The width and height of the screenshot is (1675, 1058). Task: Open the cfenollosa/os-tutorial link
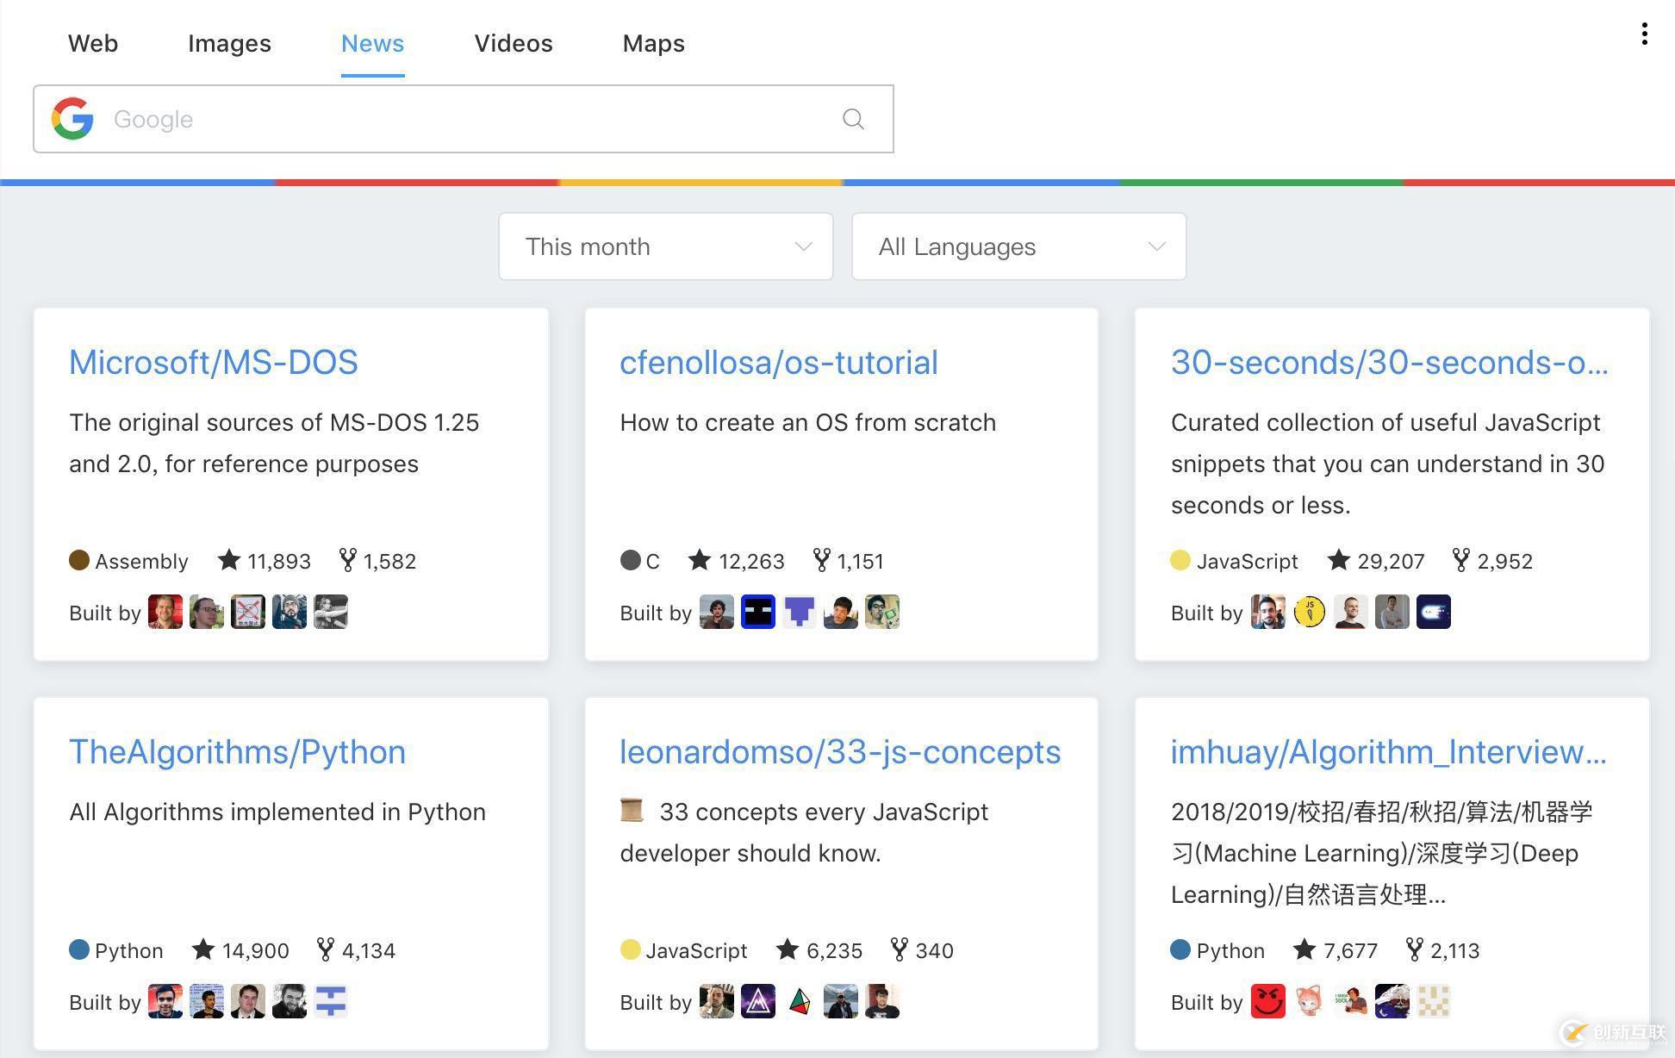[779, 363]
